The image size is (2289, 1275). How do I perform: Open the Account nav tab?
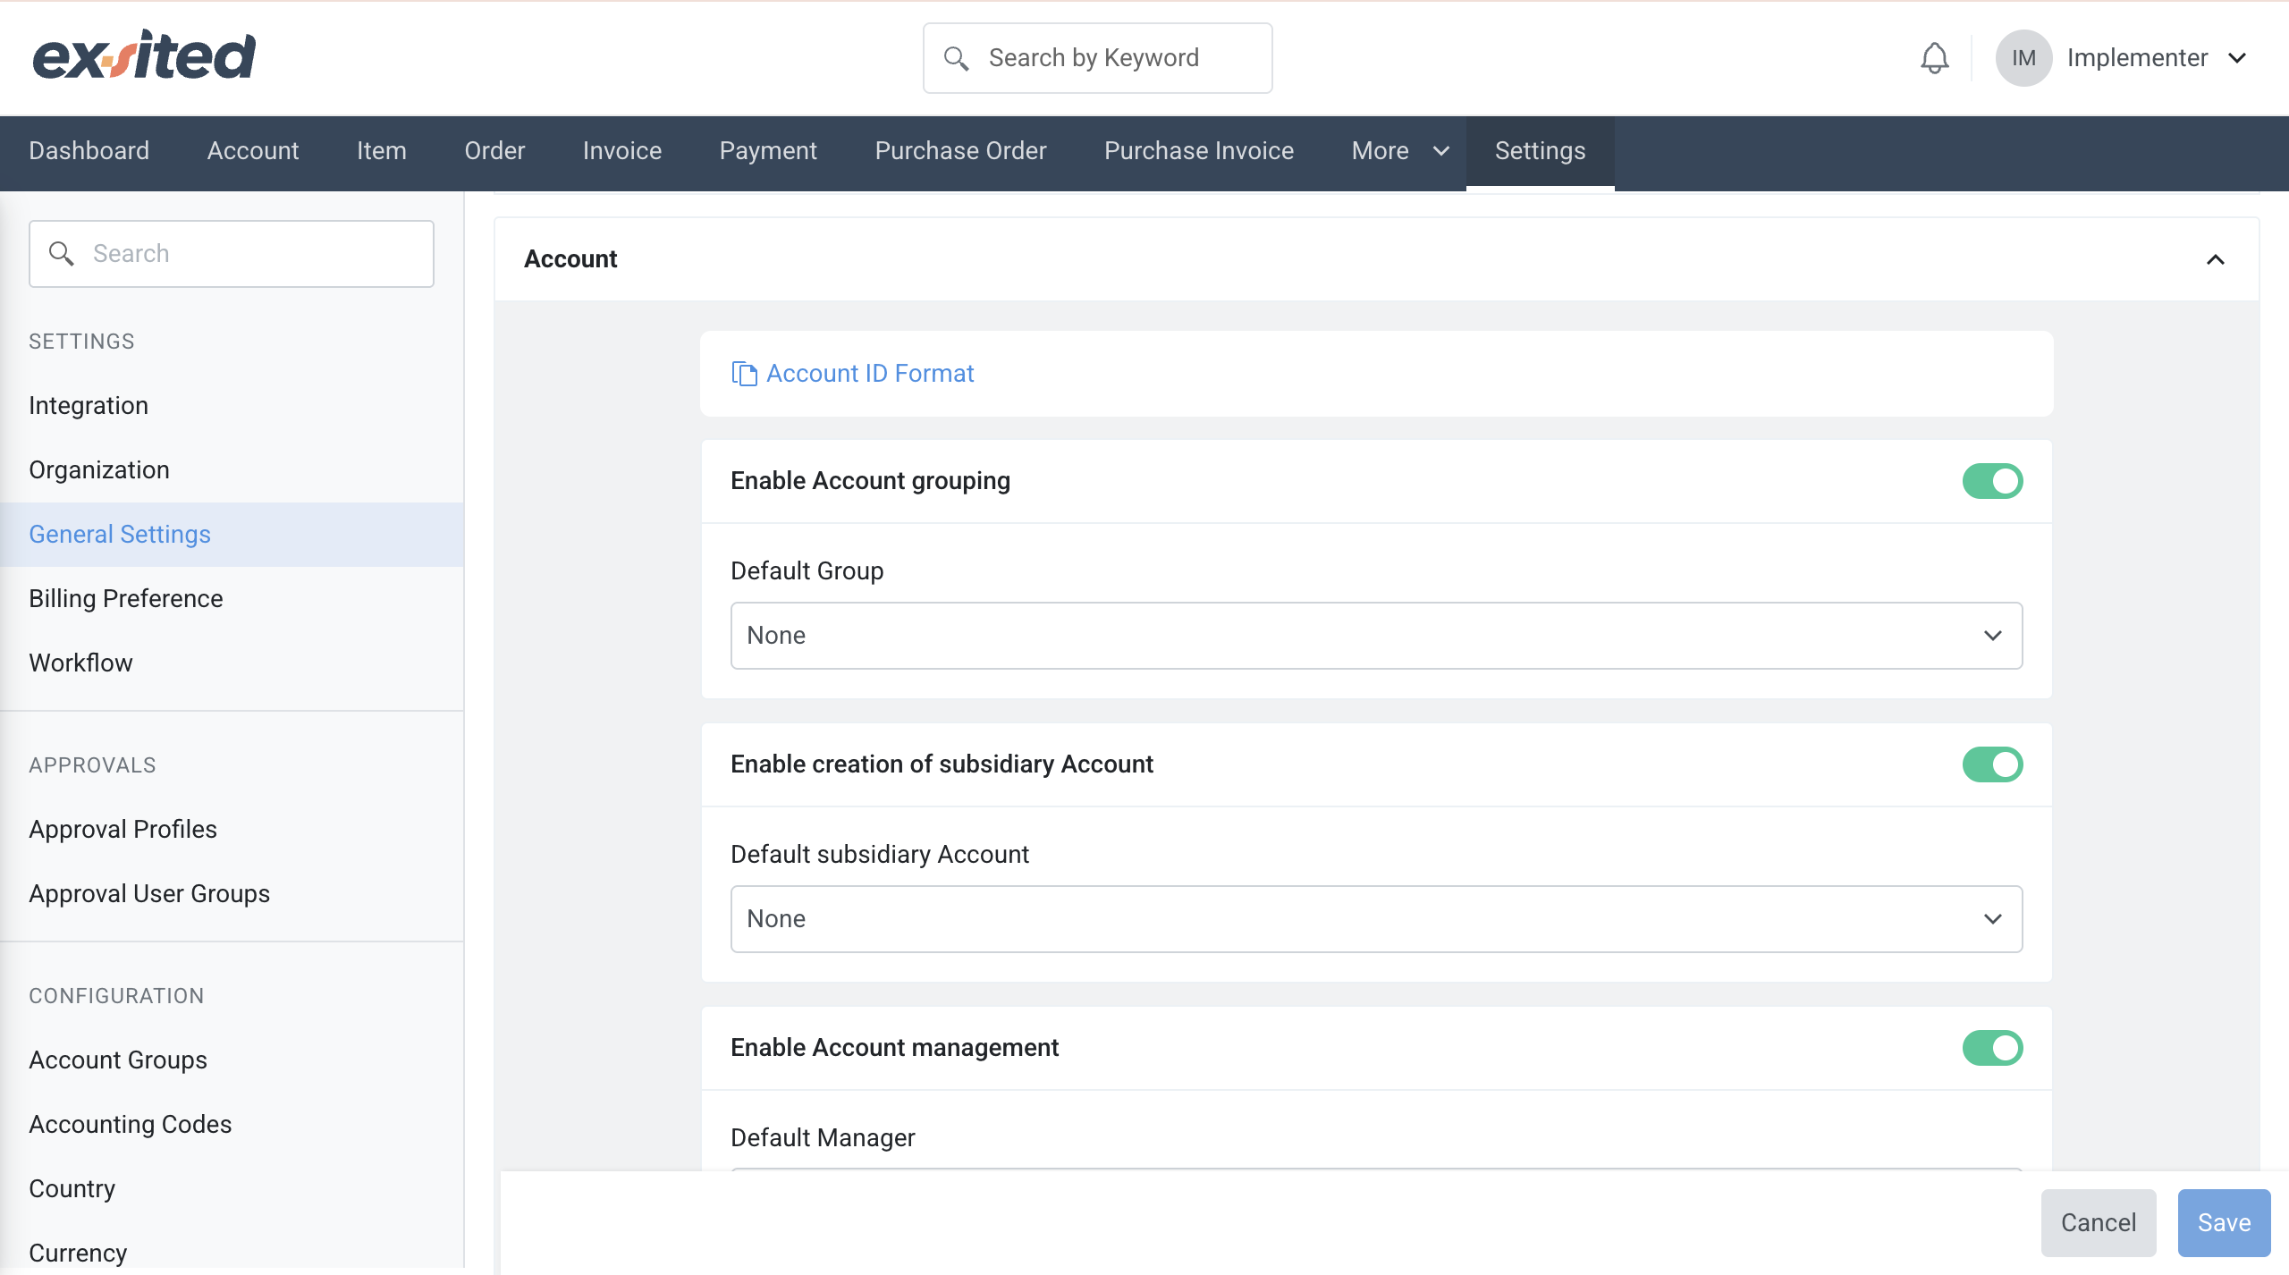tap(253, 151)
